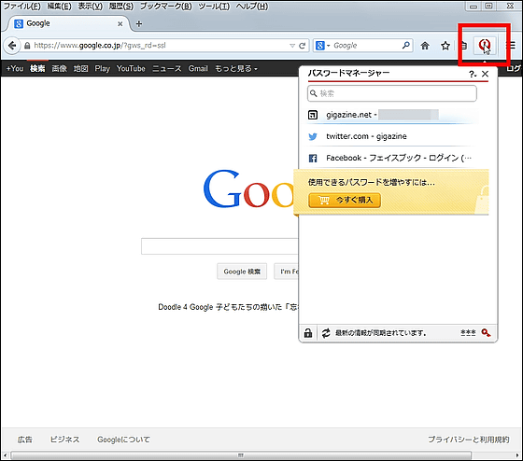Open 画像 in Google bar
The height and width of the screenshot is (461, 523).
60,69
